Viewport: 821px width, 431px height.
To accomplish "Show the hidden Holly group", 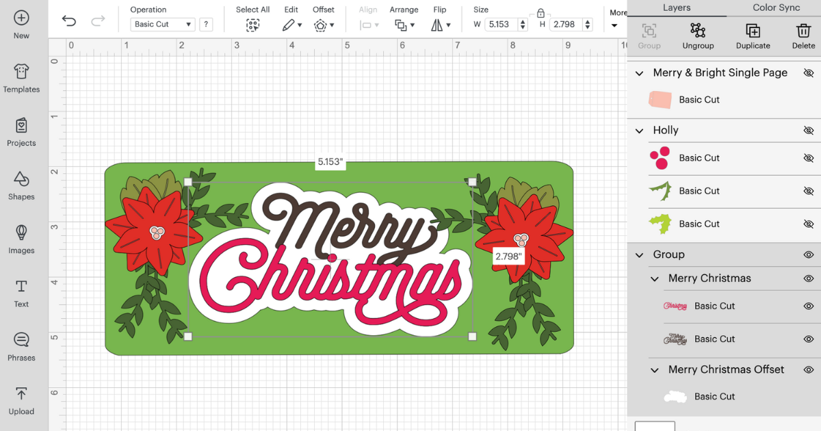I will 809,130.
